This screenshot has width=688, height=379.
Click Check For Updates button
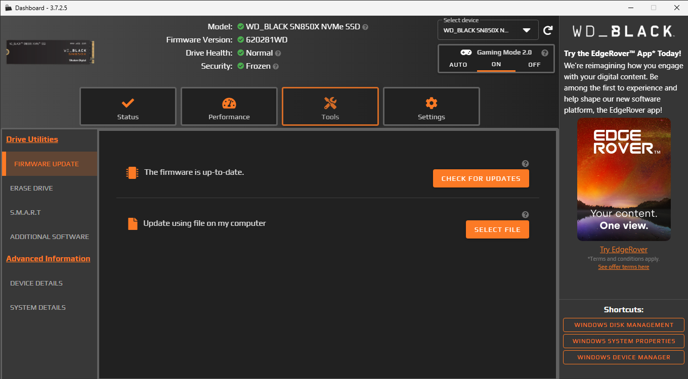(481, 178)
